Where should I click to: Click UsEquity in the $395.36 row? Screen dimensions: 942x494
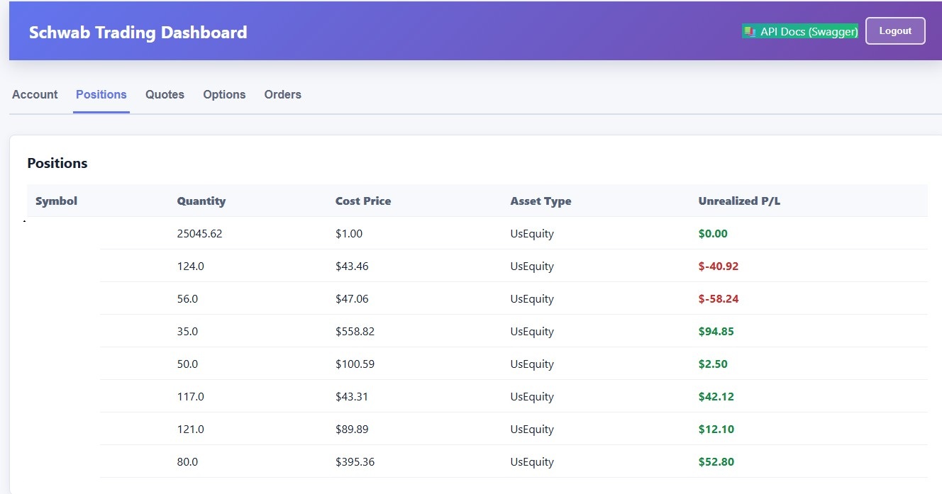[x=532, y=462]
